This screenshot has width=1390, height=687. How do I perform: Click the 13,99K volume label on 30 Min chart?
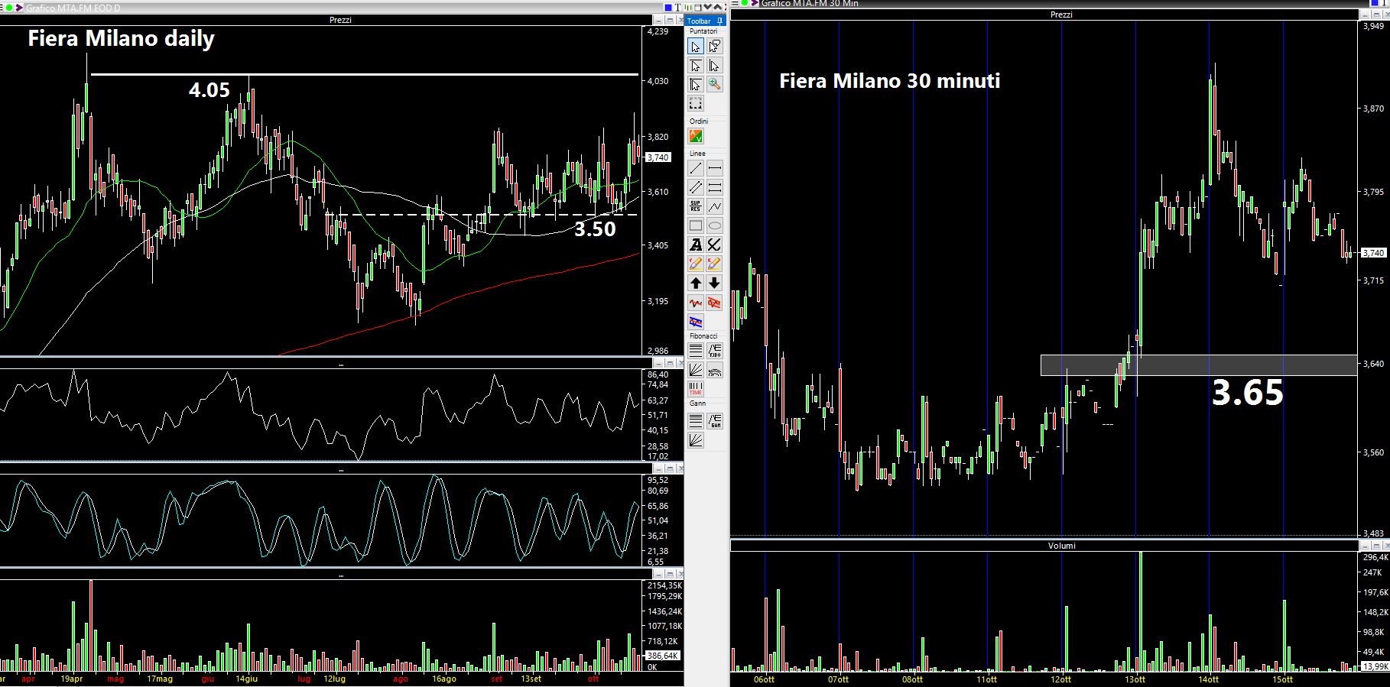[1376, 666]
